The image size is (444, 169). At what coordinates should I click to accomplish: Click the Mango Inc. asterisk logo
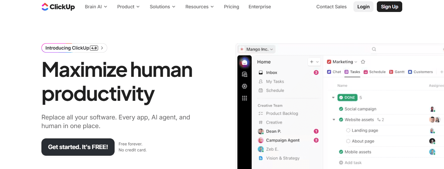(x=242, y=49)
